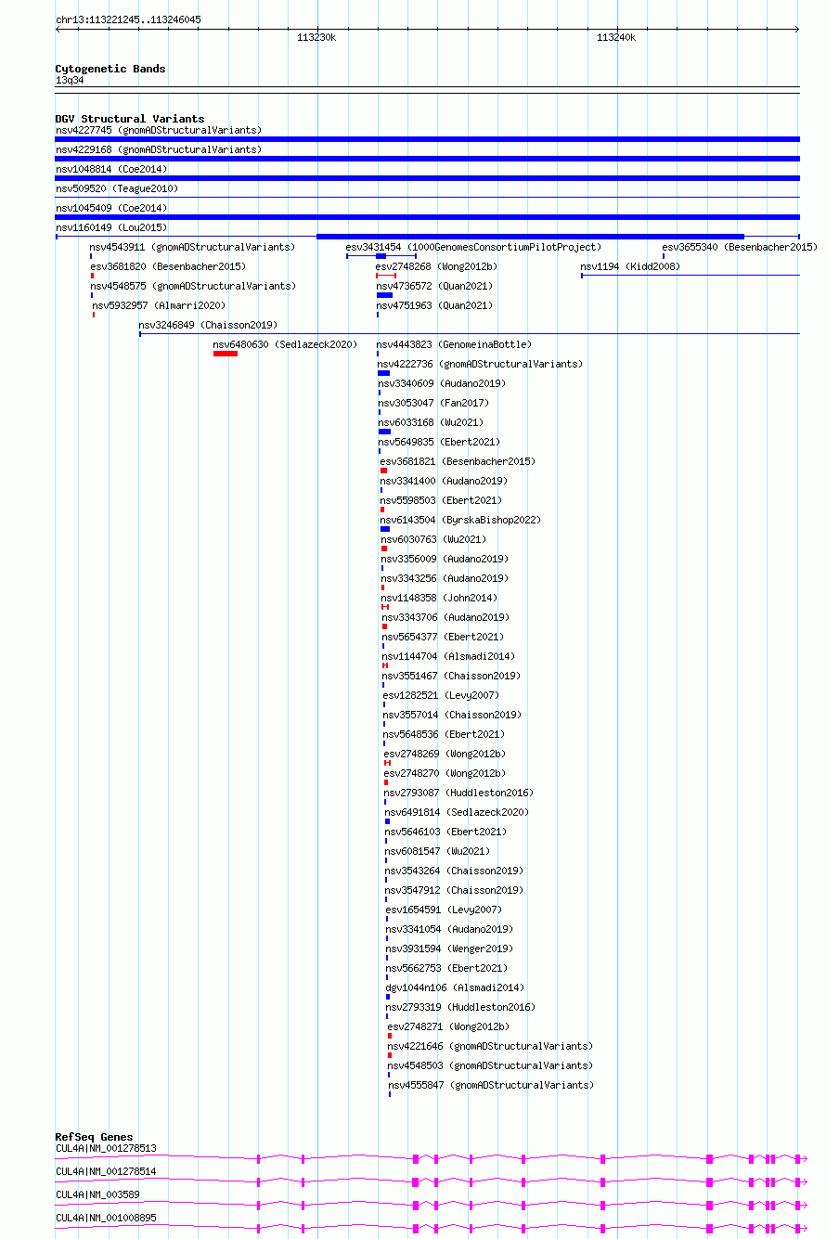The image size is (826, 1239).
Task: Select nsv1148358 (John2014) label
Action: 439,598
